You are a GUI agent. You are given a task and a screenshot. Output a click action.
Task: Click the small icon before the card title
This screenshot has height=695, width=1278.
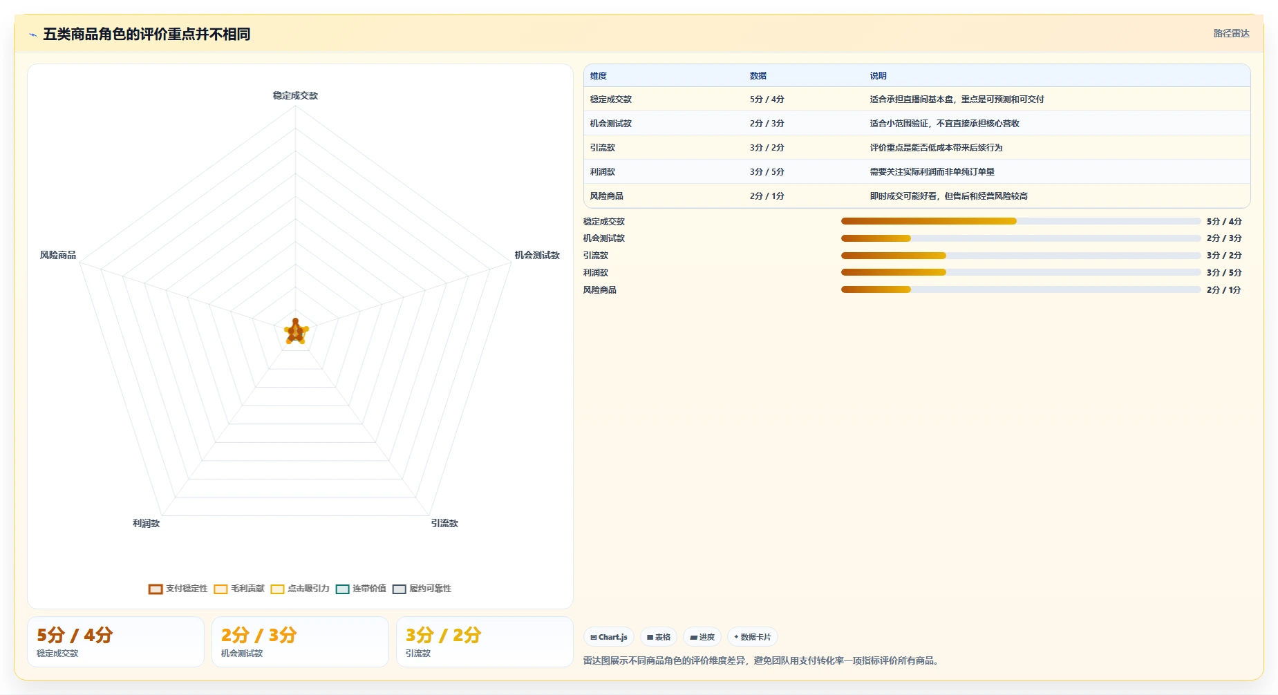[32, 35]
